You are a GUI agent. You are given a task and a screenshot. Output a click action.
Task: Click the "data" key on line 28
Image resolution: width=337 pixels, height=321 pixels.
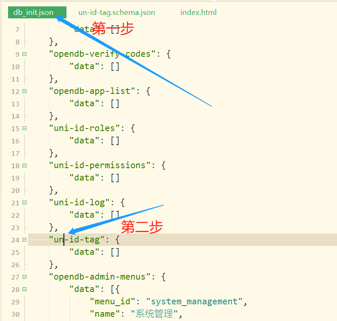coord(84,289)
